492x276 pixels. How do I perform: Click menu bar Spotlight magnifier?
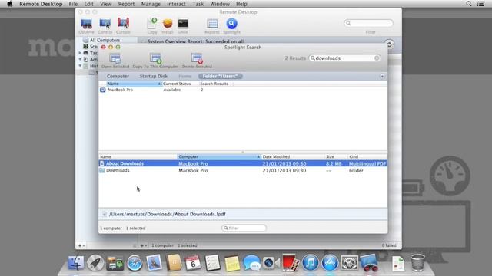(x=469, y=4)
